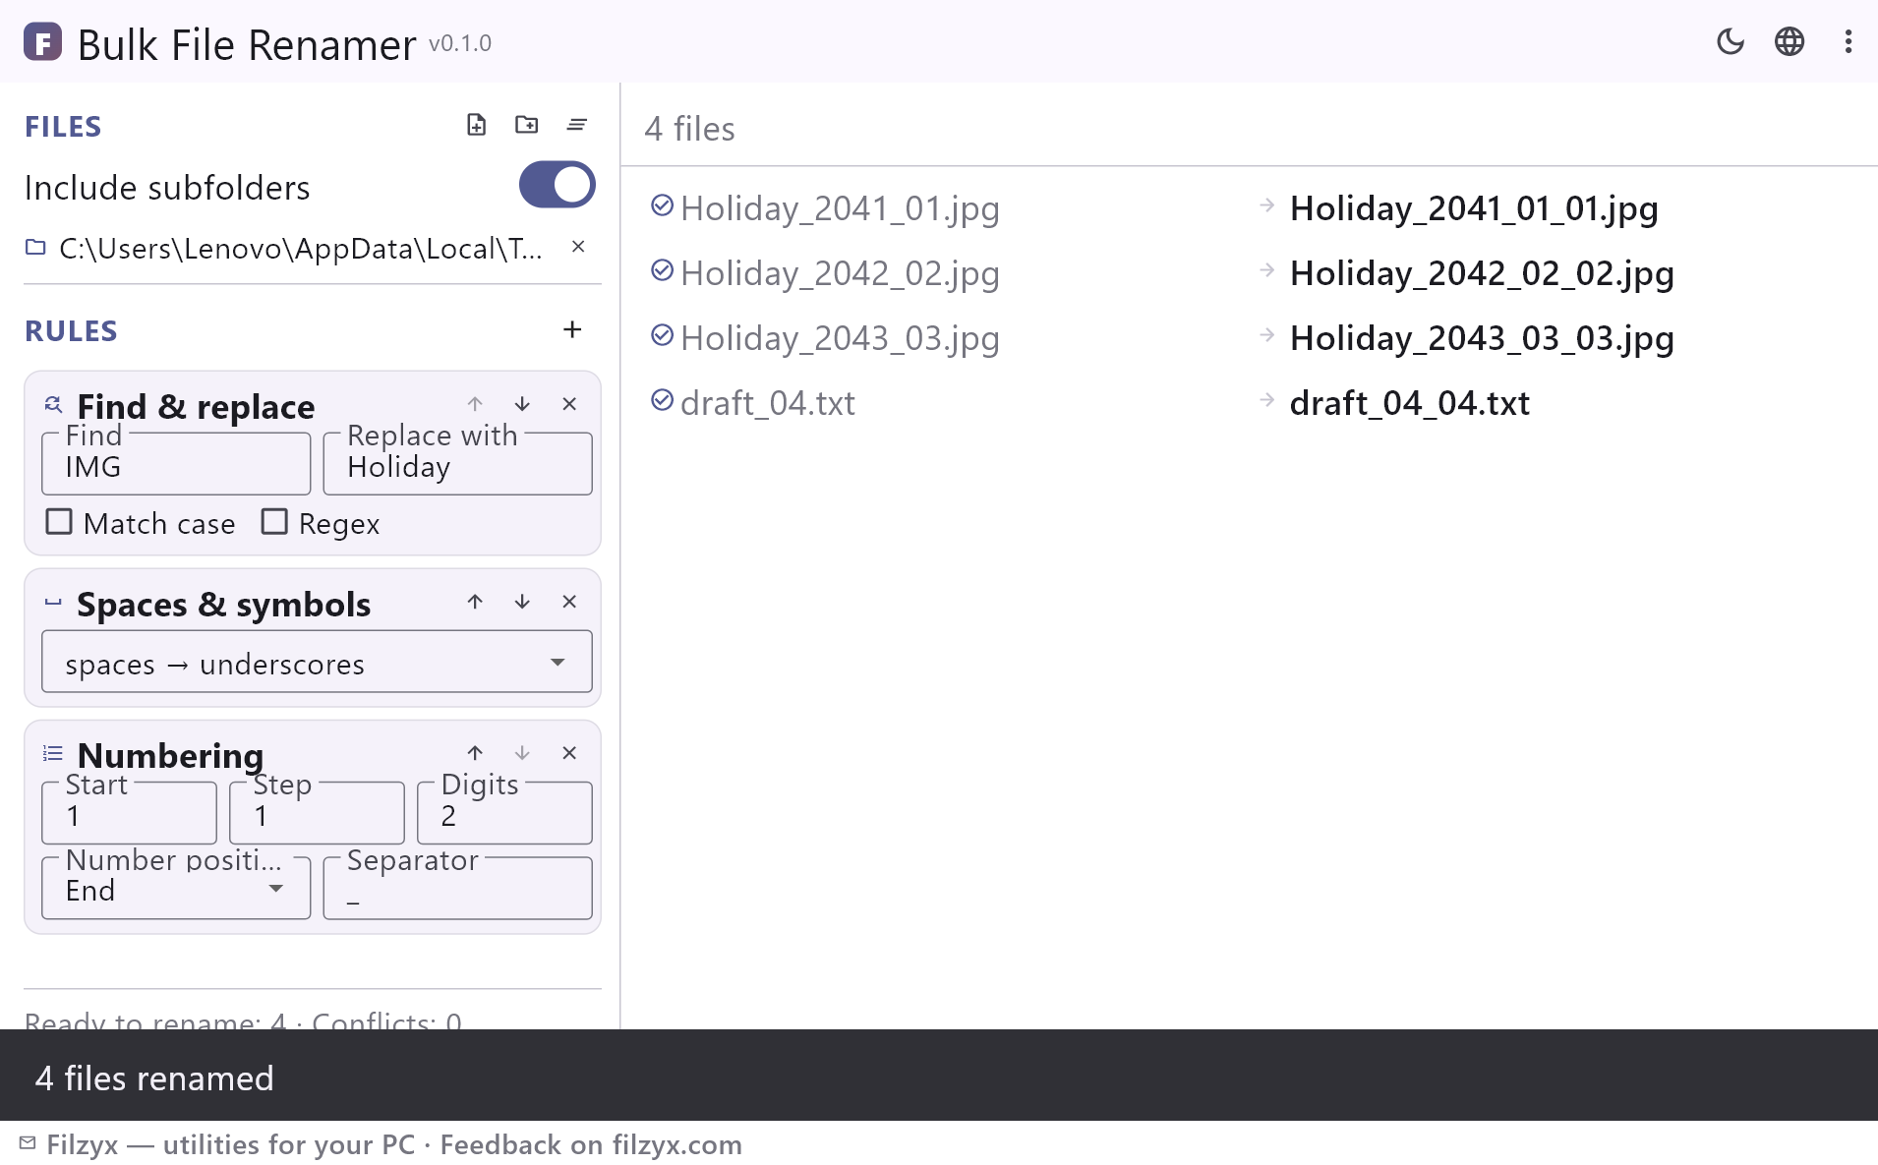Uncheck draft_04.txt file selection

point(662,400)
